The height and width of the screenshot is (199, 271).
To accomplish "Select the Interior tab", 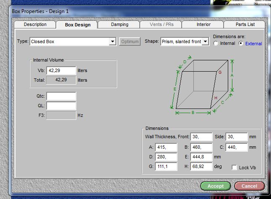I will coord(203,25).
